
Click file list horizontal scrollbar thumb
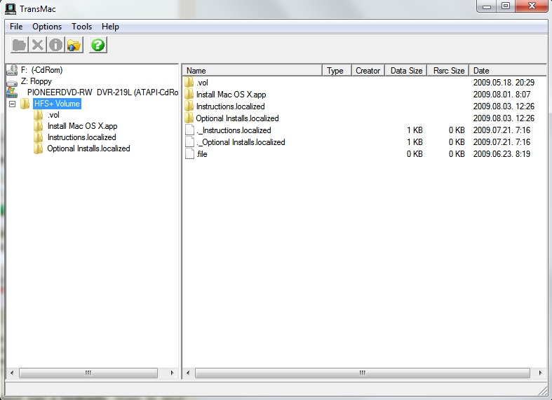(363, 373)
